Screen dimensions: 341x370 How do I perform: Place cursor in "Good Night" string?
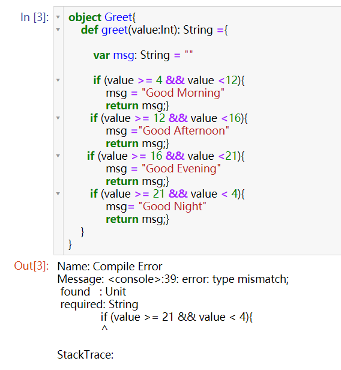pos(172,207)
